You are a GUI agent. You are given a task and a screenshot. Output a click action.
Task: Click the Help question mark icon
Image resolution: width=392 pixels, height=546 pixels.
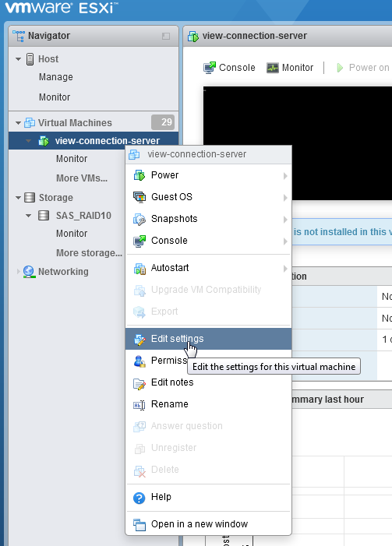point(139,498)
